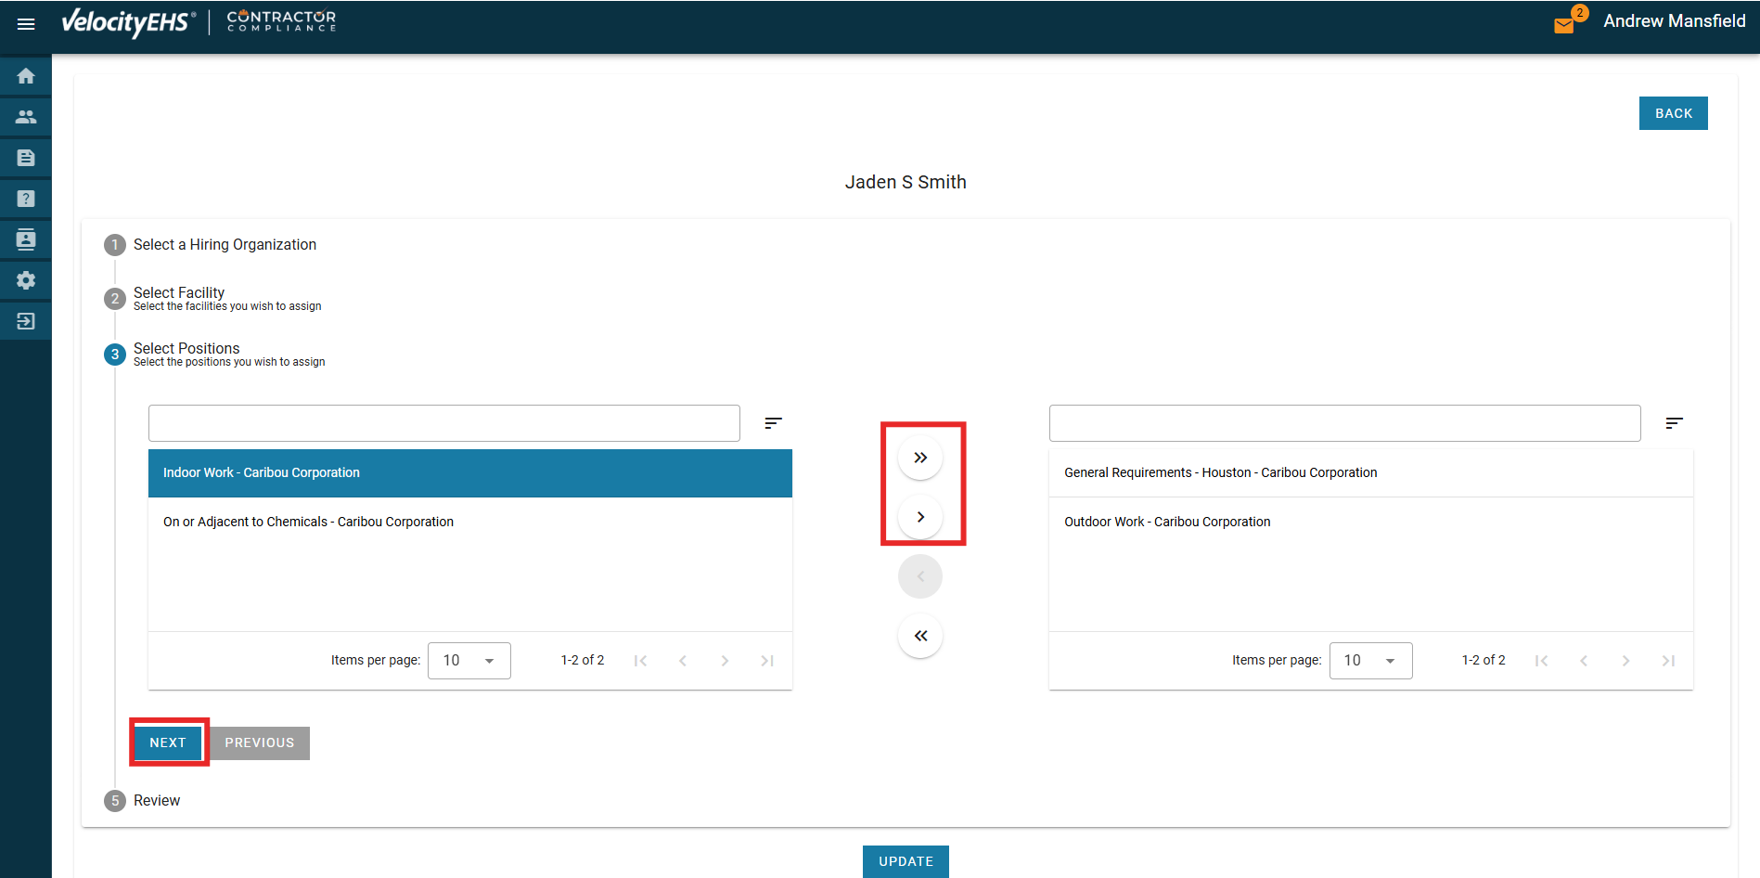This screenshot has width=1760, height=878.
Task: Move all positions to the right list
Action: pos(919,458)
